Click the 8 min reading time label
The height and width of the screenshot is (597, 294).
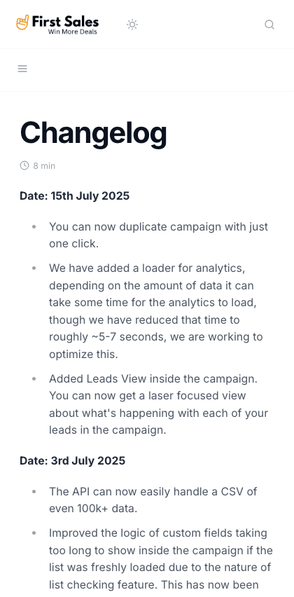(x=44, y=165)
